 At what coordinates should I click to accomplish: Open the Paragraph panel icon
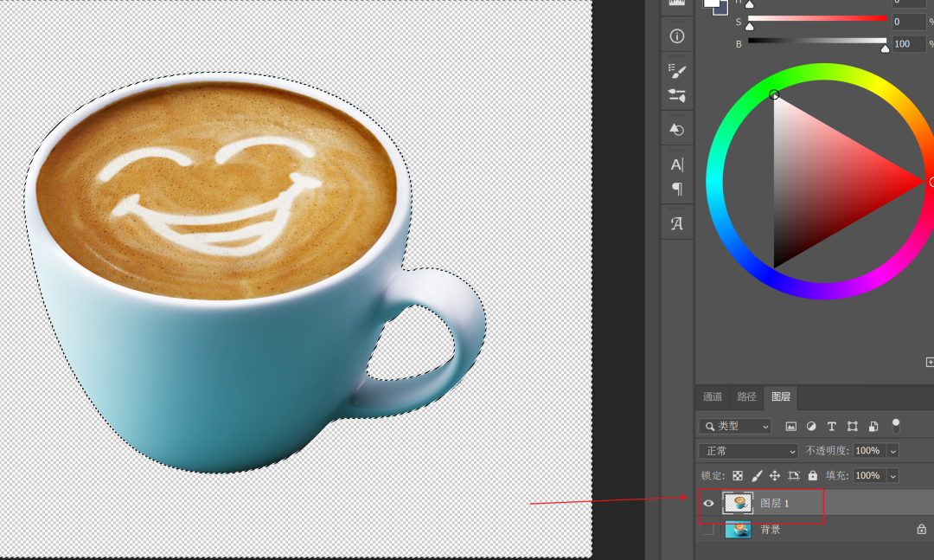click(x=677, y=189)
